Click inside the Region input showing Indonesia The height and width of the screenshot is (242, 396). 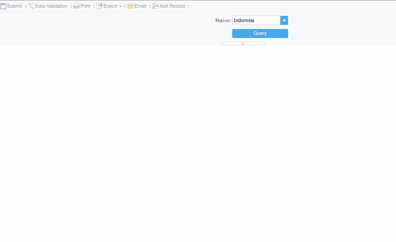256,20
